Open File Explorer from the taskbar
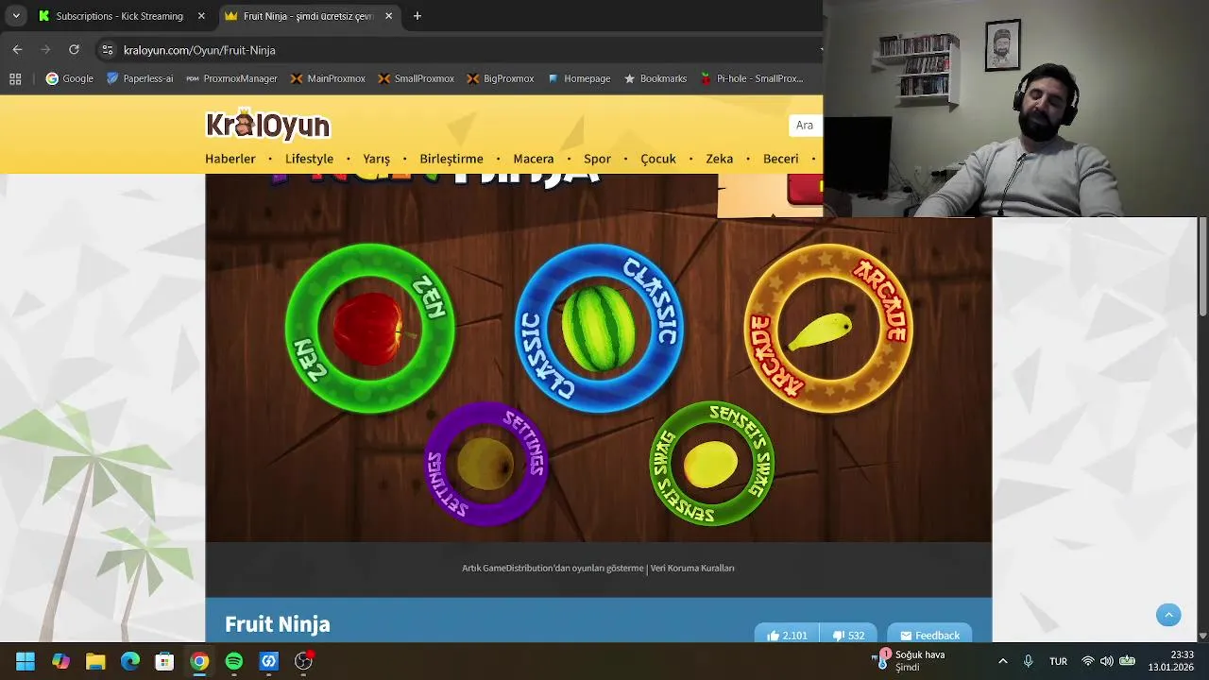The width and height of the screenshot is (1209, 680). 95,661
